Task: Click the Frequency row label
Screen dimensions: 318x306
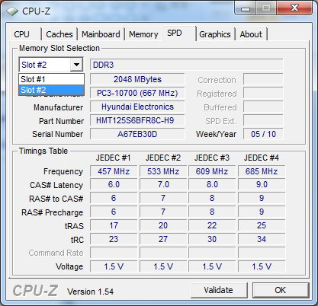Action: (x=63, y=171)
